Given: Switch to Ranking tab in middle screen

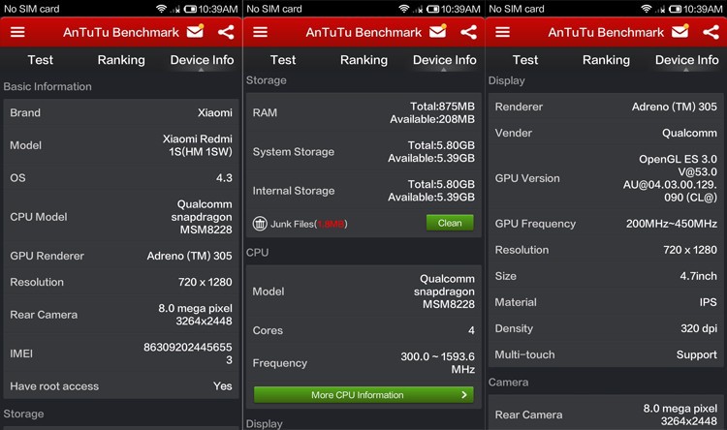Looking at the screenshot, I should pos(363,60).
